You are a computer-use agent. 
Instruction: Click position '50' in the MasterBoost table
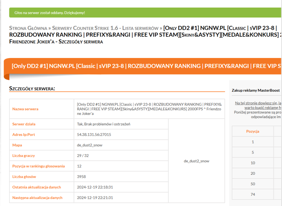(253, 184)
